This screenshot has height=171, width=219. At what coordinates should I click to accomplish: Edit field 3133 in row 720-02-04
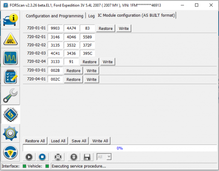pyautogui.click(x=55, y=62)
